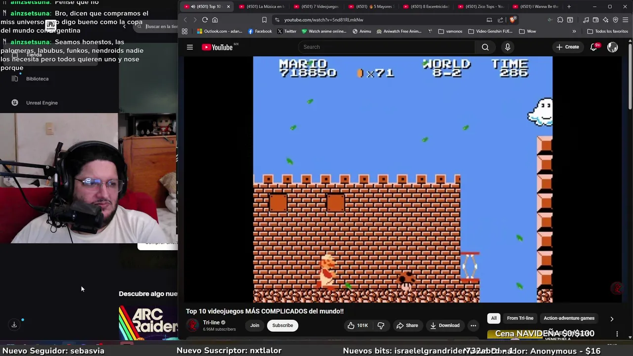Open the Twitter bookmark

(x=287, y=31)
